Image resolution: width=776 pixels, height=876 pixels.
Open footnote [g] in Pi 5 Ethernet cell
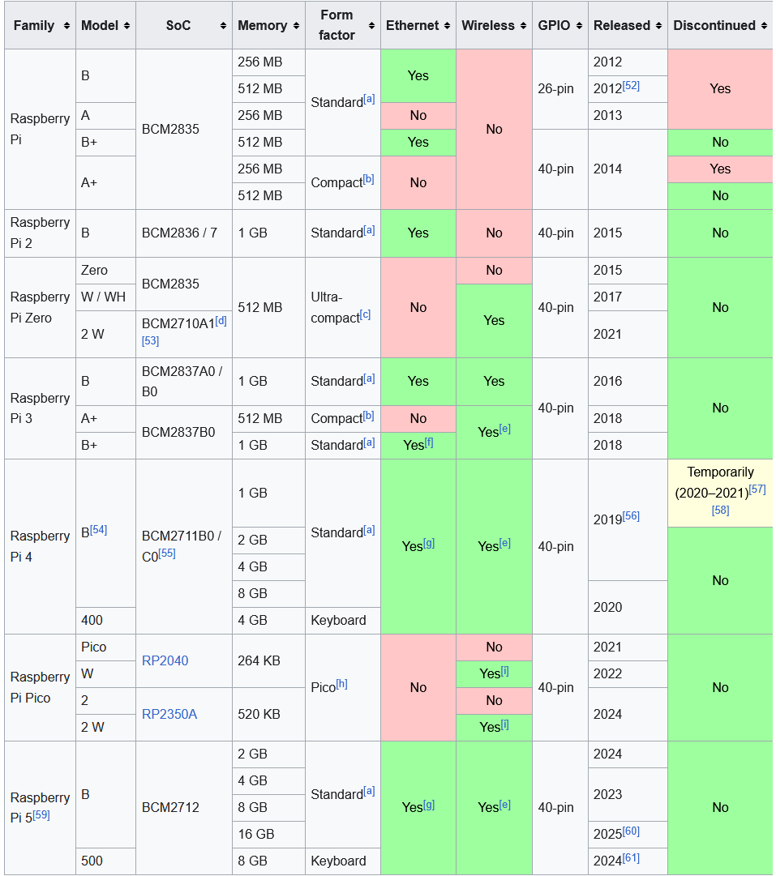point(429,805)
